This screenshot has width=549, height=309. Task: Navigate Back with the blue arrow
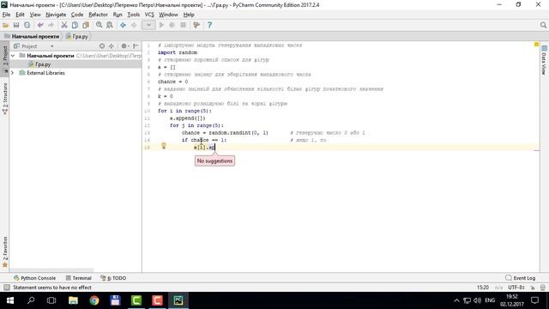[x=123, y=25]
